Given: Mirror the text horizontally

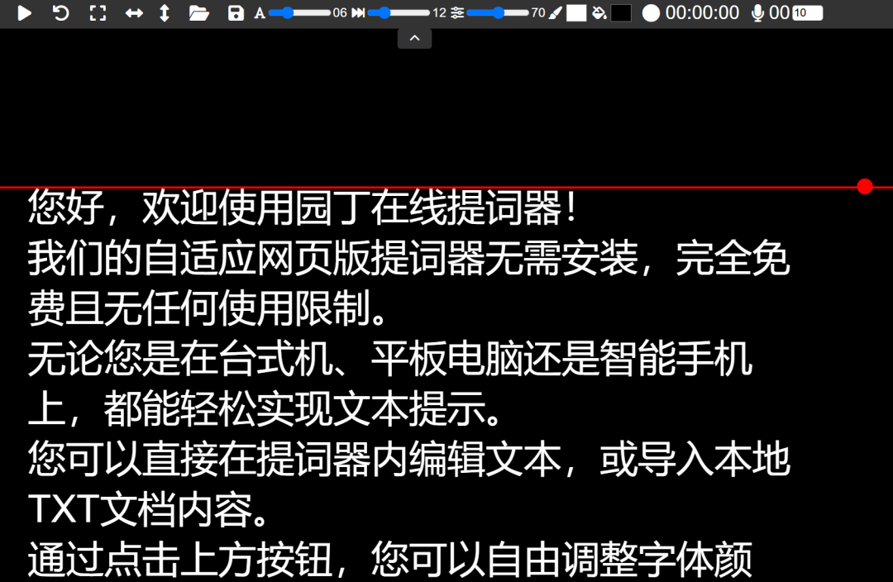Looking at the screenshot, I should coord(134,12).
